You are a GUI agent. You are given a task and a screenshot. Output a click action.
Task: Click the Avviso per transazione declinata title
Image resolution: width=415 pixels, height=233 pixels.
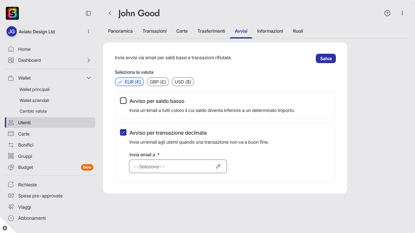[x=168, y=133]
